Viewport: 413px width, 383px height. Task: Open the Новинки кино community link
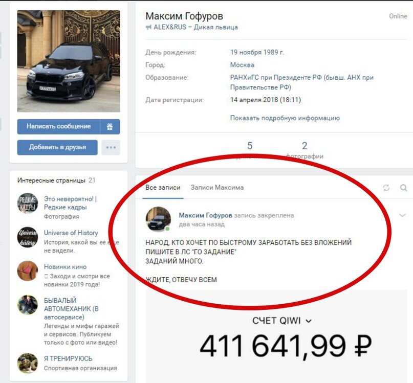click(65, 266)
